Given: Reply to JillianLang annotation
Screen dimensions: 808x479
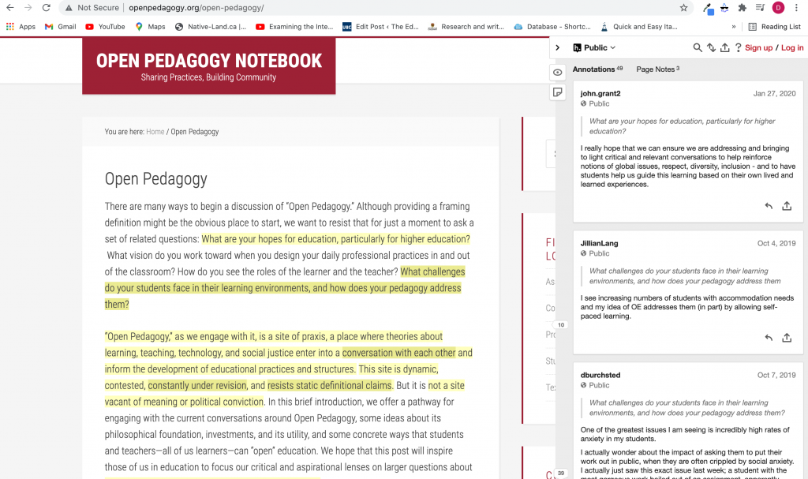Looking at the screenshot, I should point(769,338).
